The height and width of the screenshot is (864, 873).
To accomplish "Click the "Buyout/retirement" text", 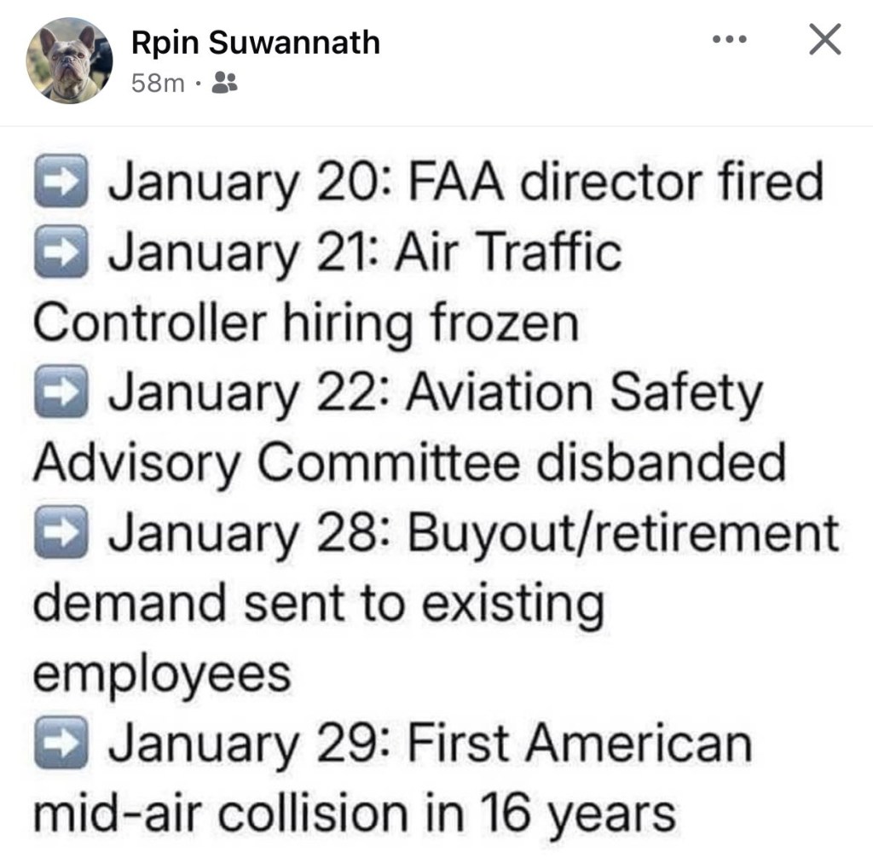I will tap(623, 534).
